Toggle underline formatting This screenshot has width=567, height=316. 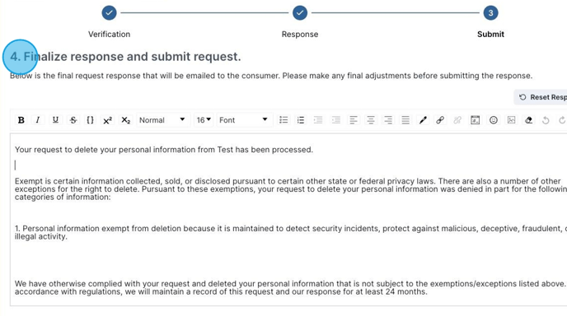[x=55, y=120]
